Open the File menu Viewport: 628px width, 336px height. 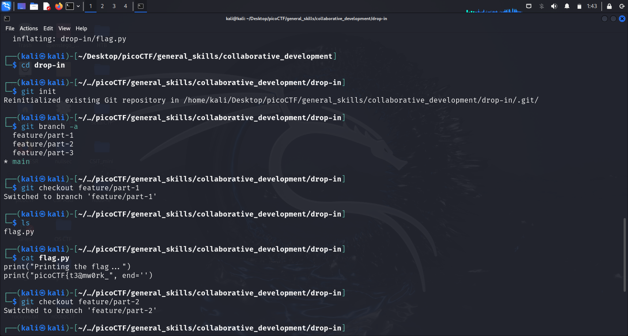click(x=10, y=28)
